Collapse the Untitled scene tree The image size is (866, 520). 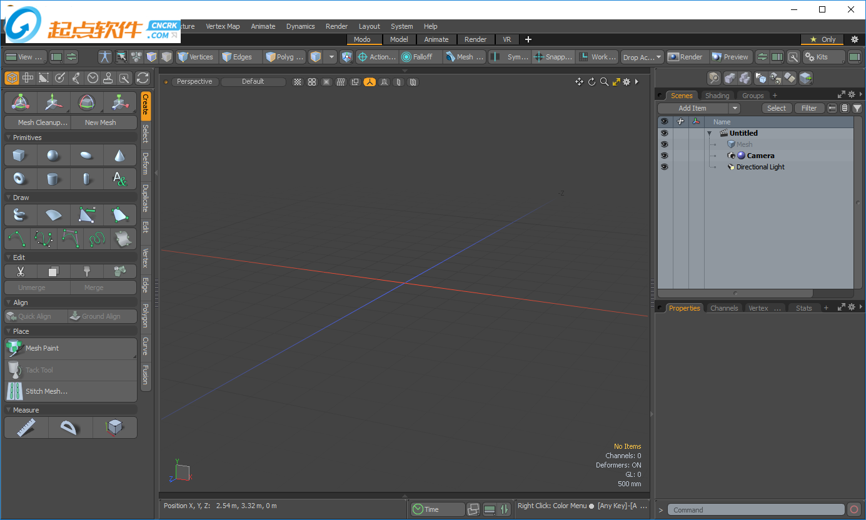(x=710, y=134)
